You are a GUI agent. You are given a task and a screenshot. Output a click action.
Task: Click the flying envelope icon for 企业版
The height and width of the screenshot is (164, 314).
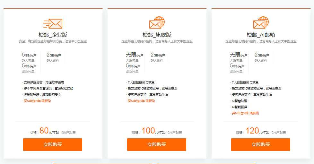[x=53, y=24]
